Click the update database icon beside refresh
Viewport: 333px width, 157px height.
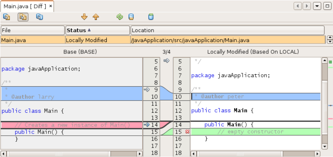coord(131,17)
